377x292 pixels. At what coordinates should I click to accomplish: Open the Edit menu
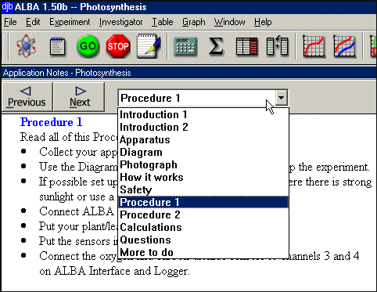coord(33,22)
